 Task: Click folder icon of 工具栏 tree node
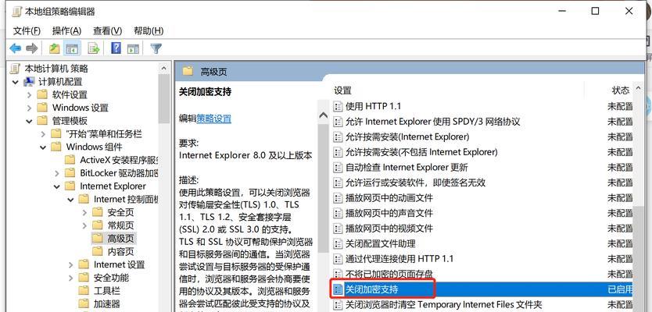click(x=84, y=290)
